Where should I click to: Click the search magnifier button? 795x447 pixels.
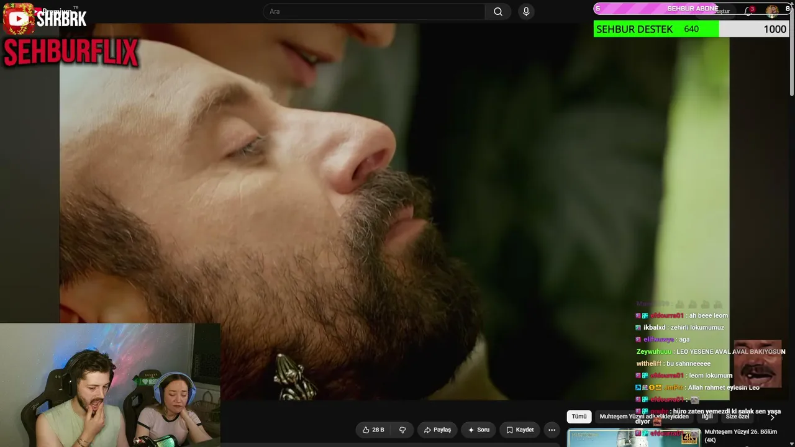[x=498, y=12]
